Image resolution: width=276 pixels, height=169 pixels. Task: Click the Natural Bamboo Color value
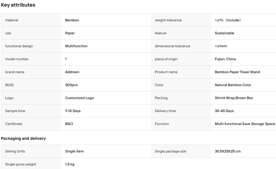point(233,85)
